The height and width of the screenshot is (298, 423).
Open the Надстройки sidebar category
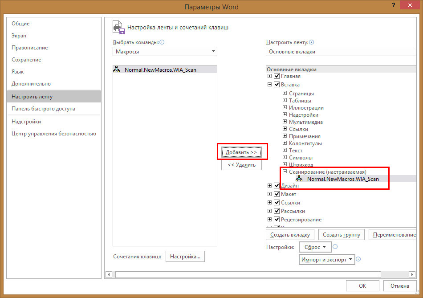[x=54, y=122]
